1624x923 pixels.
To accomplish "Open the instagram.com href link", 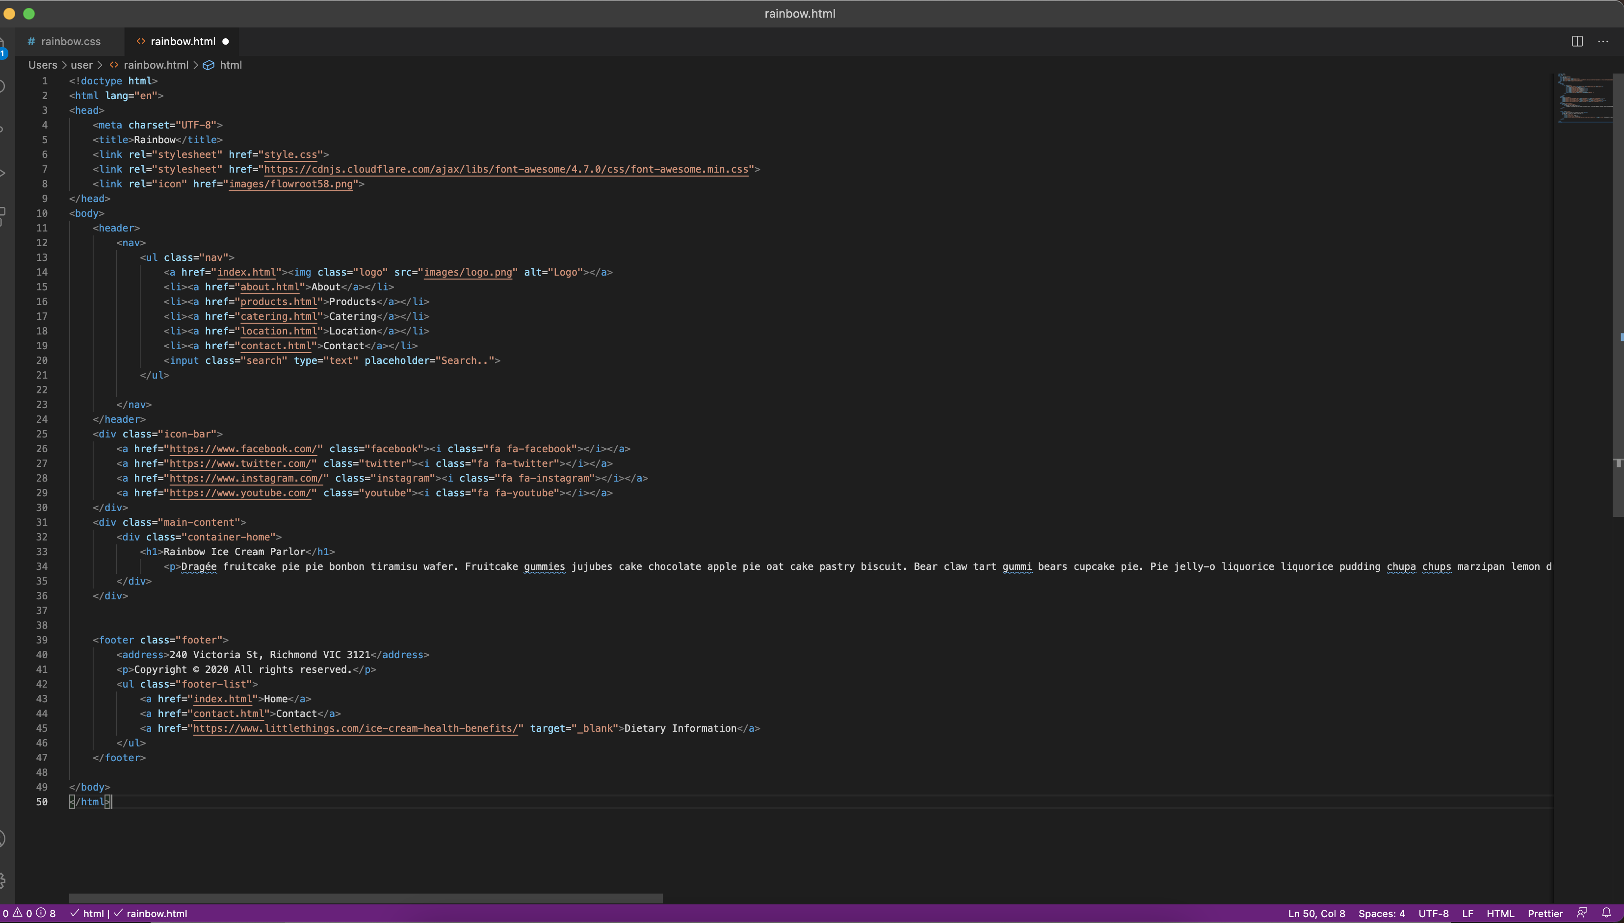I will [246, 478].
